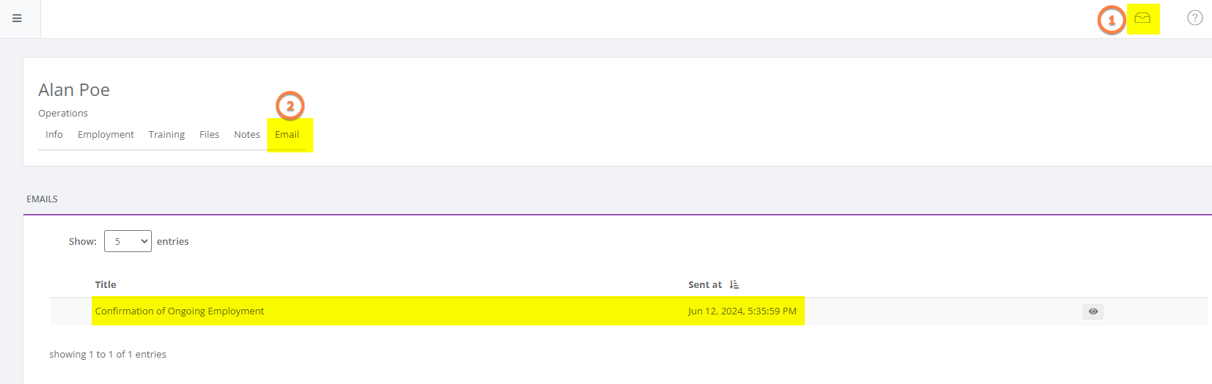This screenshot has width=1212, height=384.
Task: Click the Title column header
Action: (x=106, y=284)
